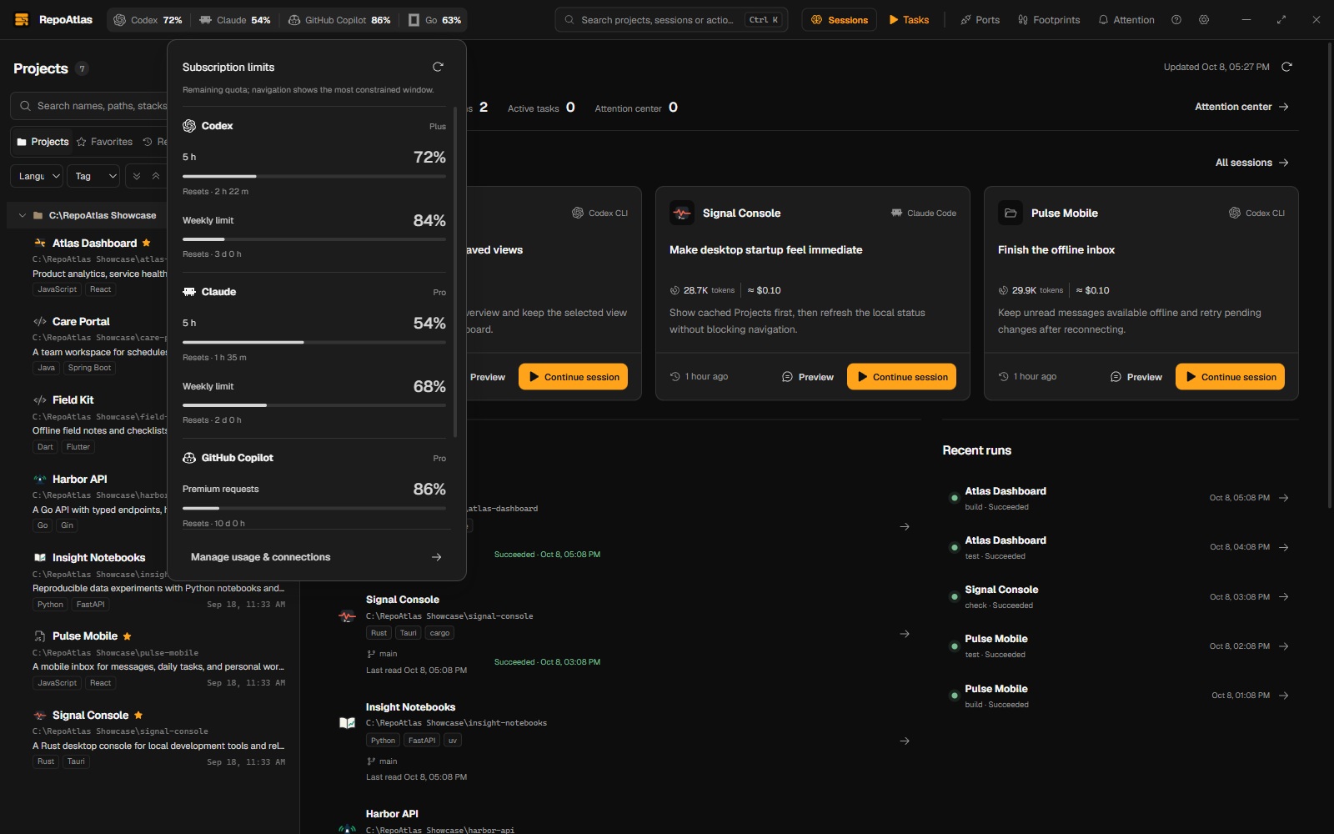Open the Tag filter dropdown
The width and height of the screenshot is (1334, 834).
(93, 176)
